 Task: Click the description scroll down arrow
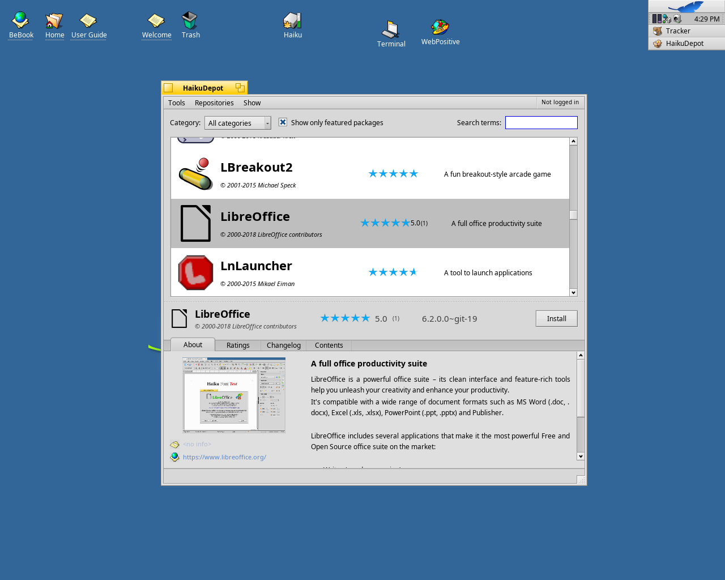pos(581,457)
